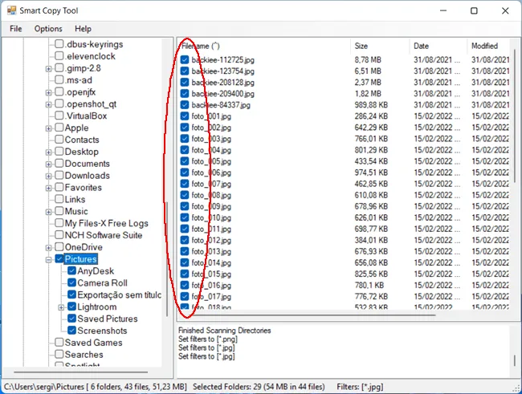Expand the .openshot_qt folder node
Image resolution: width=522 pixels, height=394 pixels.
pos(49,104)
